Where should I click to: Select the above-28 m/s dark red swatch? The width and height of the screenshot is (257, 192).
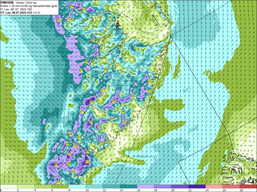(x=248, y=187)
